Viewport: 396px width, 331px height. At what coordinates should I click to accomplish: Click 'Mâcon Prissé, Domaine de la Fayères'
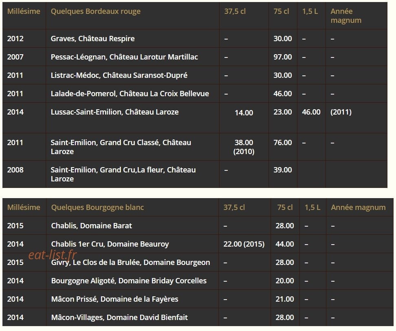(x=114, y=299)
